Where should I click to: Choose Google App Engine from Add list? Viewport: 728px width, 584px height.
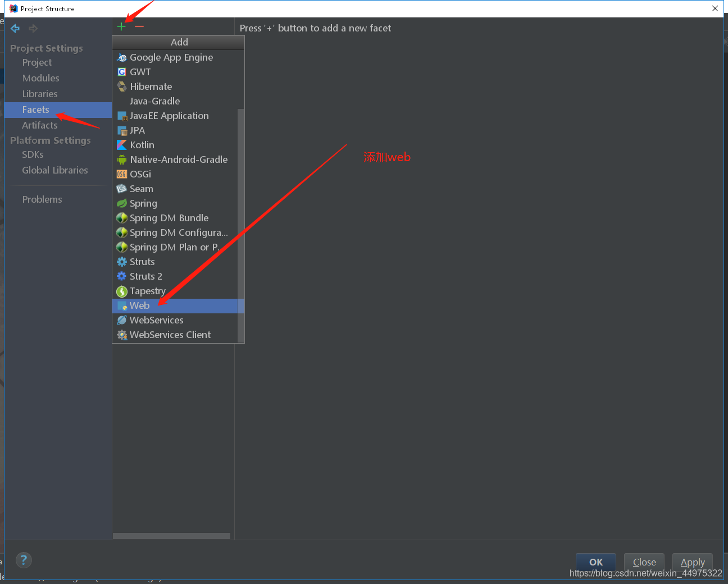[x=175, y=57]
